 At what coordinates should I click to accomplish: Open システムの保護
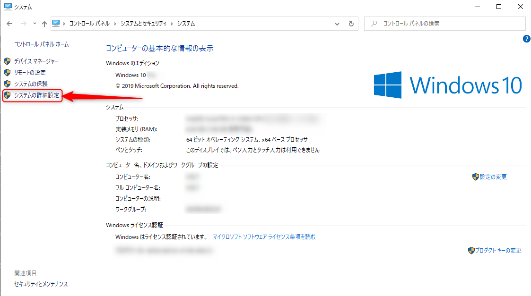31,84
